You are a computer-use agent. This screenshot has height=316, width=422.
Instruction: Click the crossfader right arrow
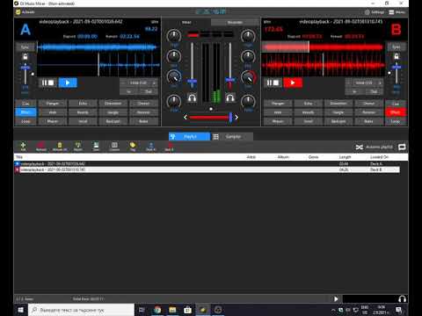click(236, 118)
